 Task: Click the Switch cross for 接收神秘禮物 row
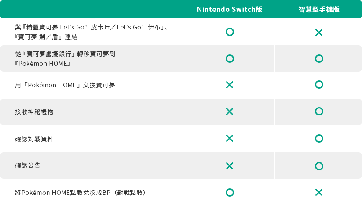[x=229, y=111]
